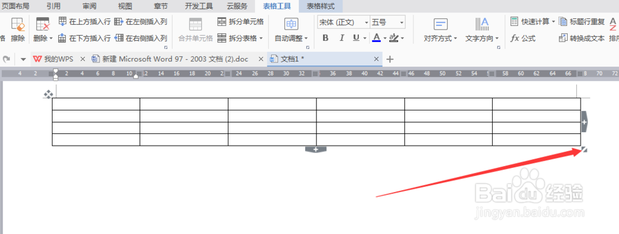Close the 文档1 tab
This screenshot has width=619, height=234.
click(376, 59)
